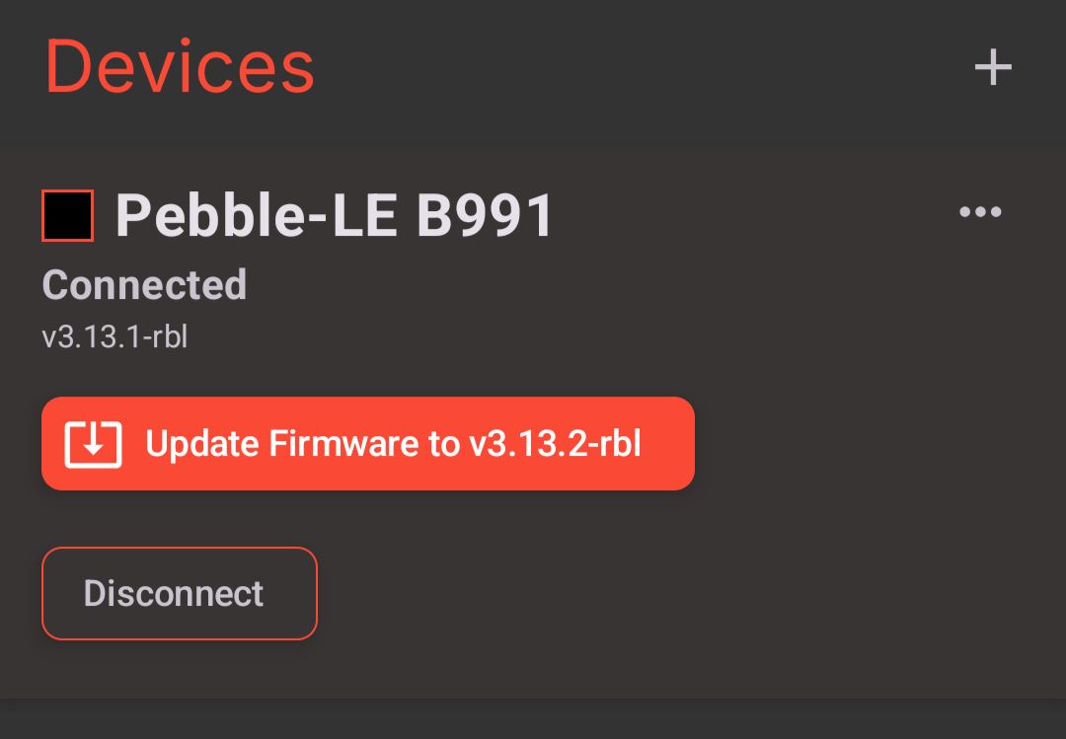Click the firmware download icon
Image resolution: width=1066 pixels, height=739 pixels.
pos(93,444)
